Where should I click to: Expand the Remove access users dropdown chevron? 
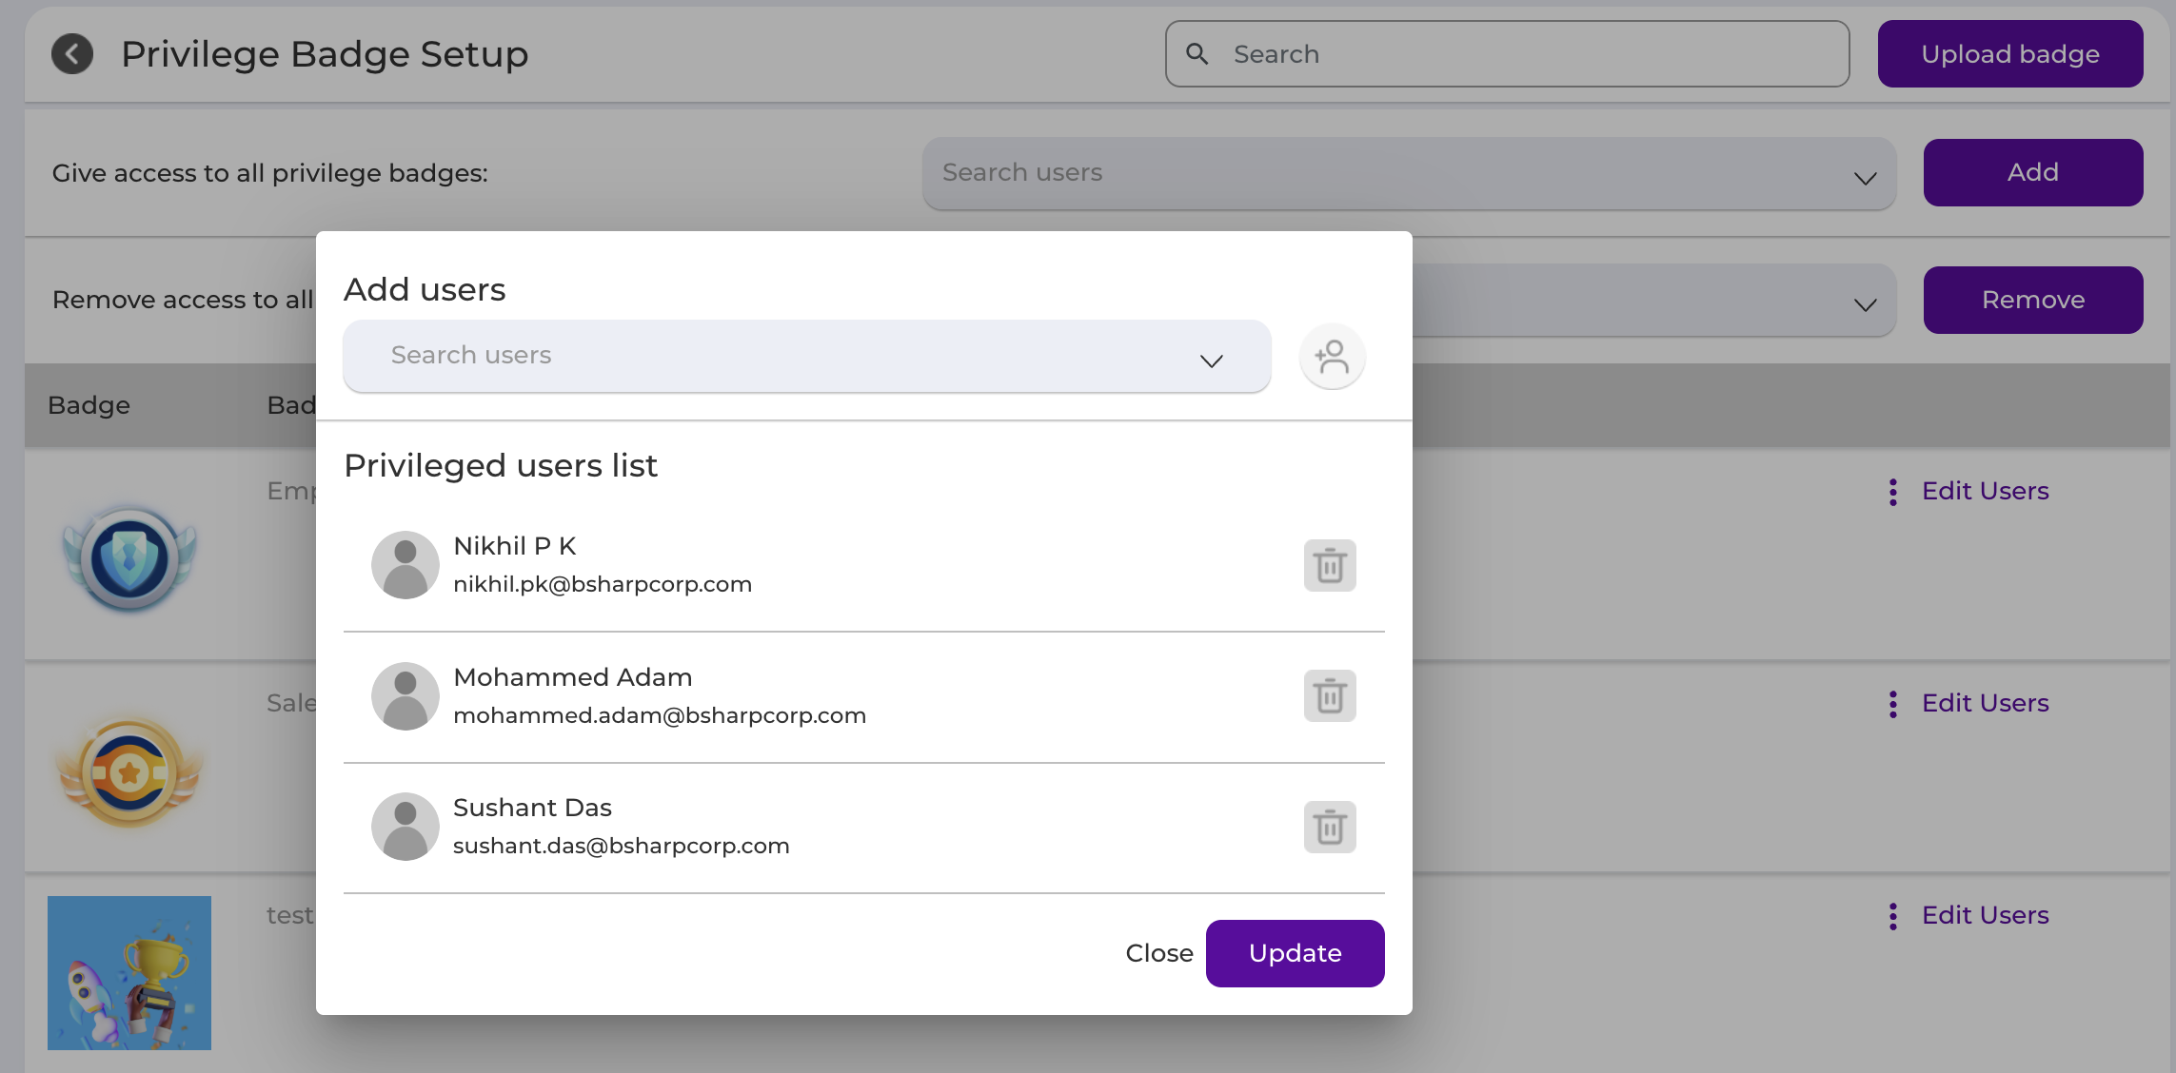[1865, 304]
